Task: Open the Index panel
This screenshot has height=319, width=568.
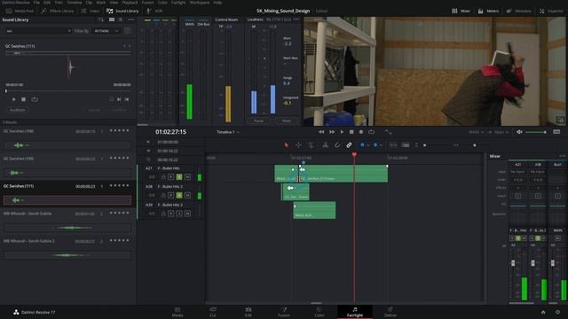Action: tap(91, 11)
